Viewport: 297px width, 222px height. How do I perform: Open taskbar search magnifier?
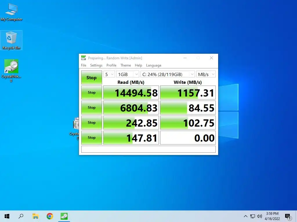pyautogui.click(x=21, y=216)
